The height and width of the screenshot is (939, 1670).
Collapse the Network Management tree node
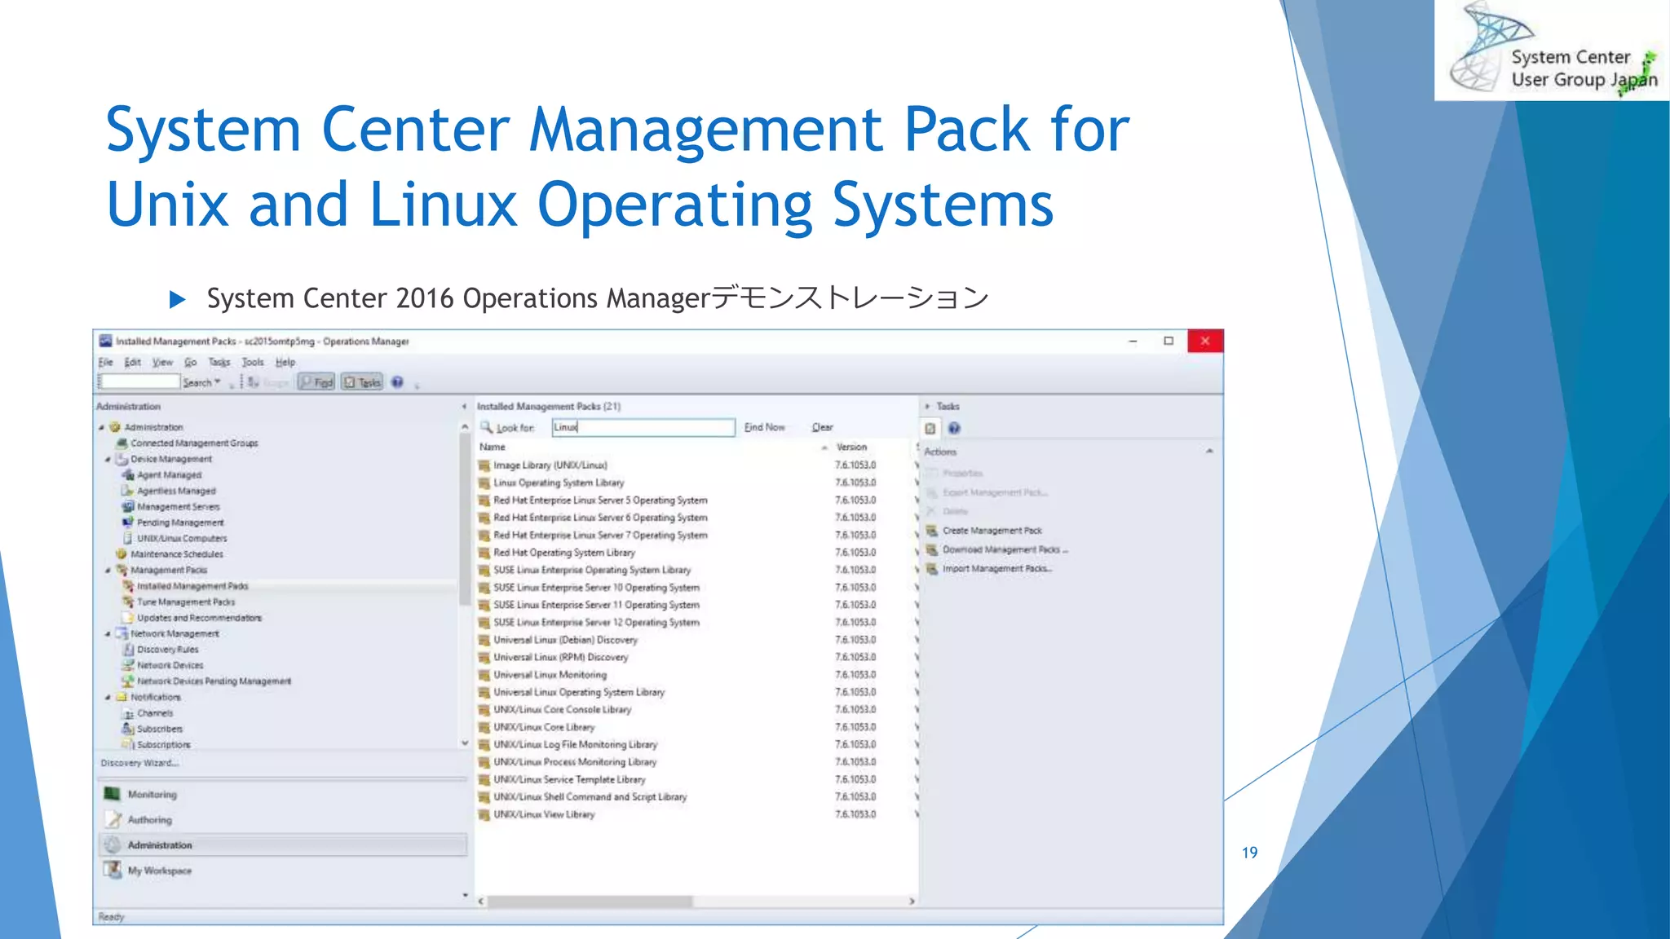coord(108,634)
